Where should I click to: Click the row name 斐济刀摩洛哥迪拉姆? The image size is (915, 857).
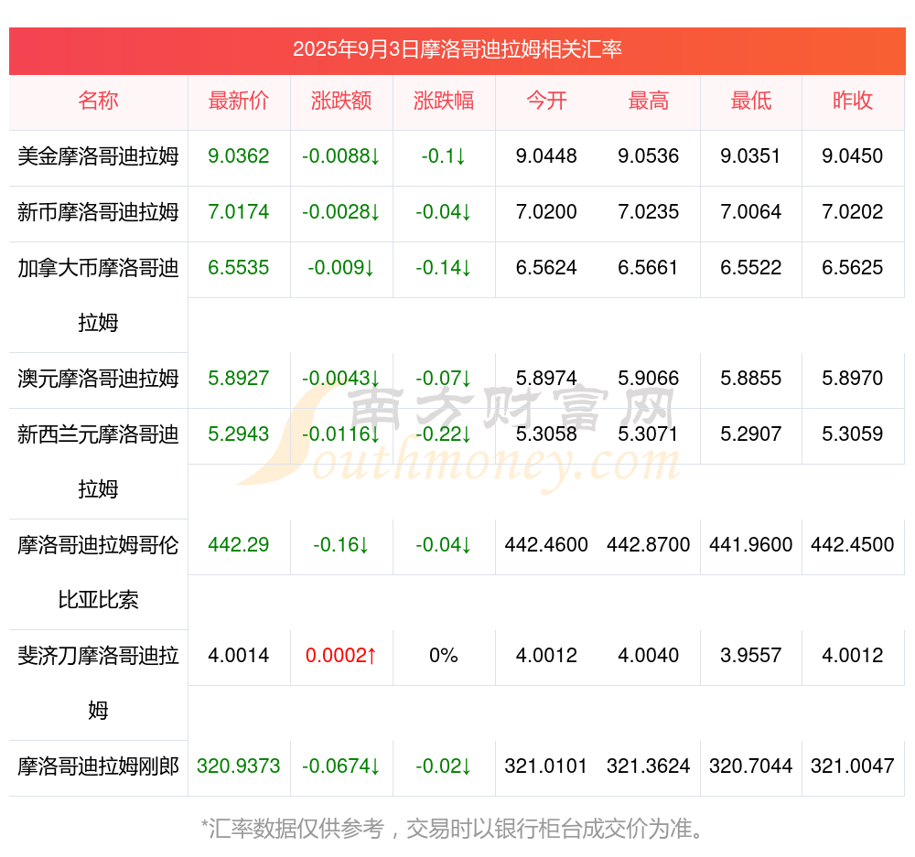pyautogui.click(x=98, y=683)
